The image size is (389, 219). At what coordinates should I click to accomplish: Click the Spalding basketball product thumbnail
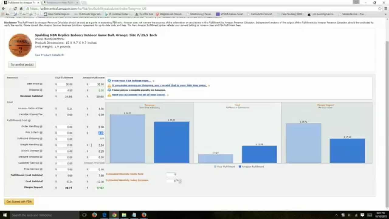(x=20, y=45)
